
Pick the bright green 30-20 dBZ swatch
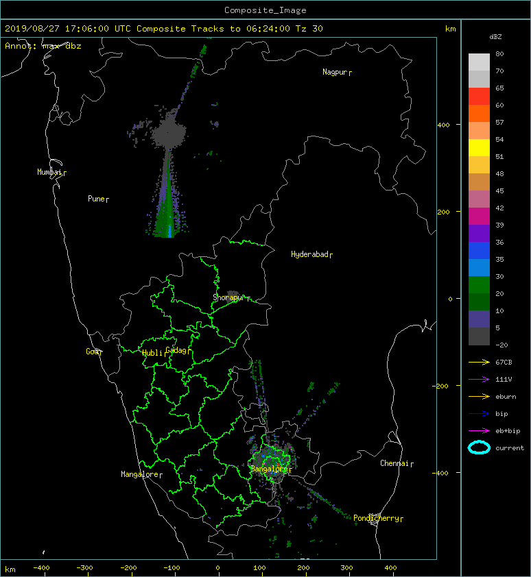pos(479,285)
